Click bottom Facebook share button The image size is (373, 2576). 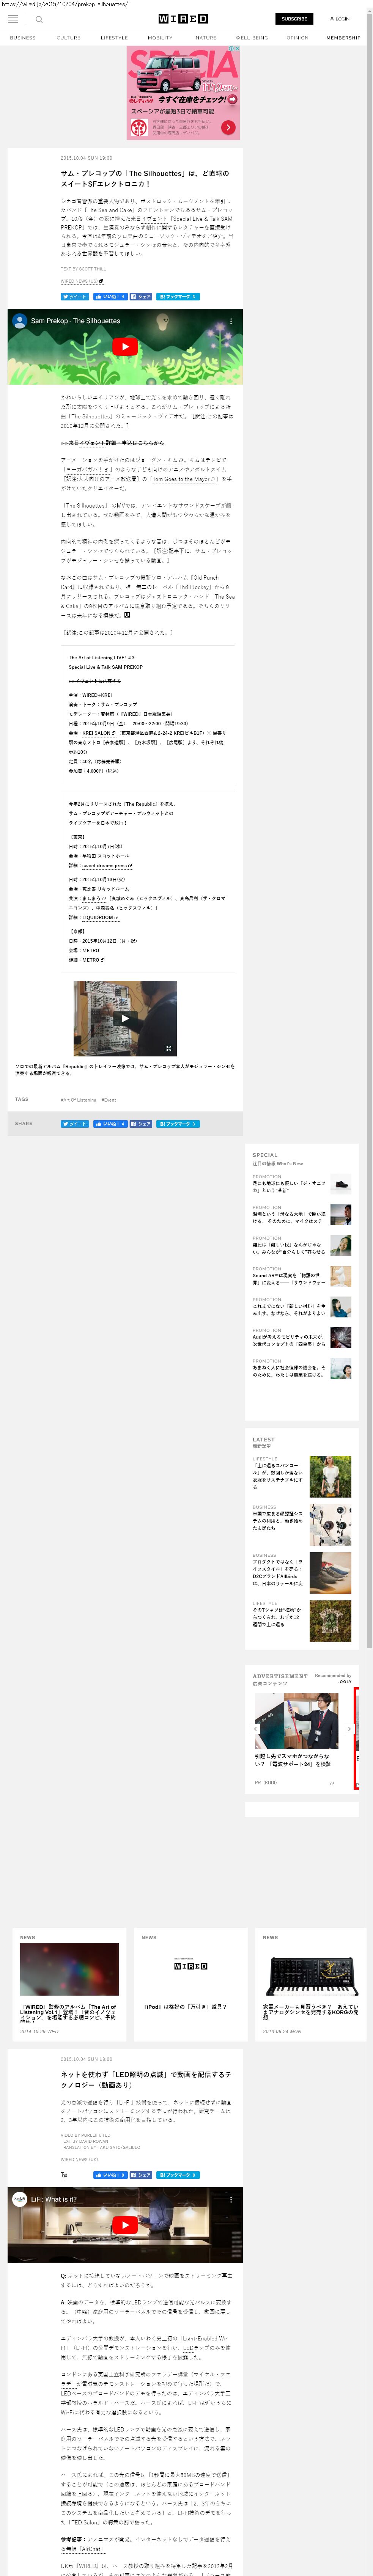(141, 1123)
